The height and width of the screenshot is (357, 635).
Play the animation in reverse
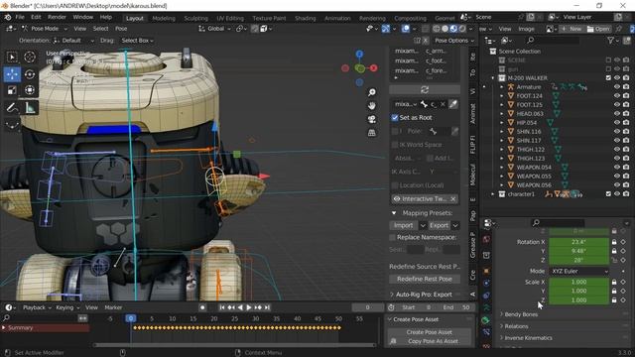tap(240, 307)
